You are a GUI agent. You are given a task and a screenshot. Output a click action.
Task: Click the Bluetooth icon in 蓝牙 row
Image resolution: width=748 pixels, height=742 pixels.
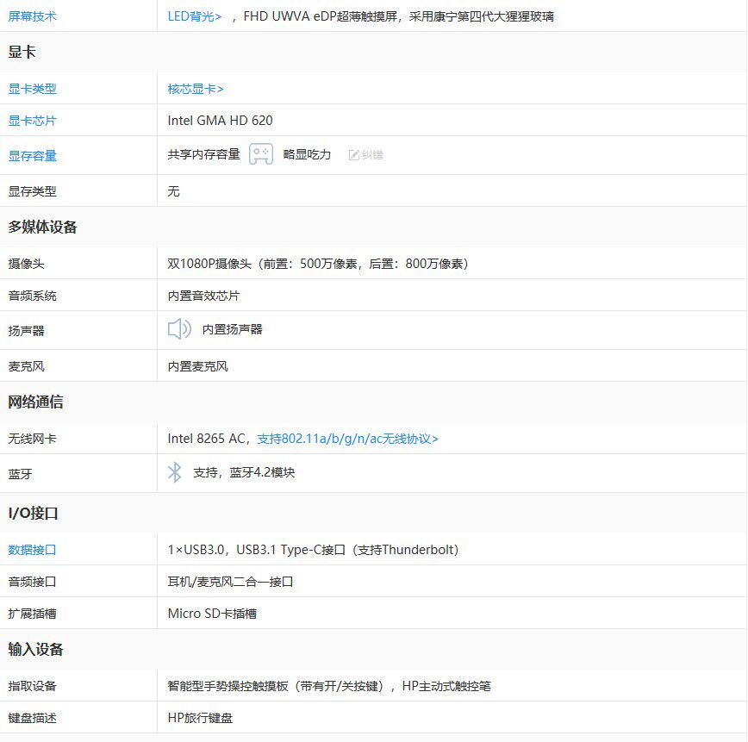coord(175,472)
